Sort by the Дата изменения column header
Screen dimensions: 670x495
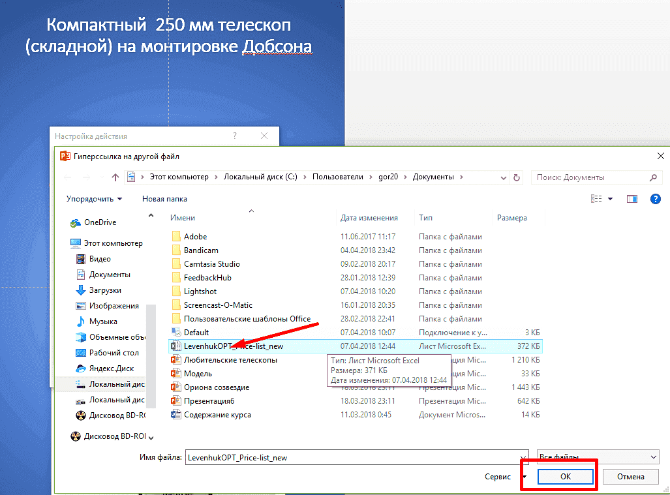369,218
